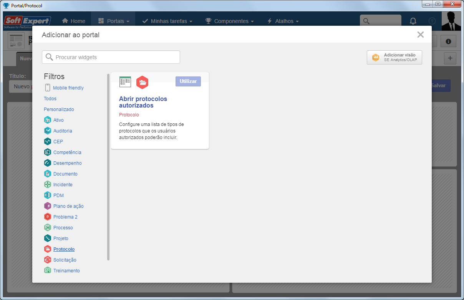The width and height of the screenshot is (464, 300).
Task: Select the Treinamento filter link
Action: coord(66,271)
